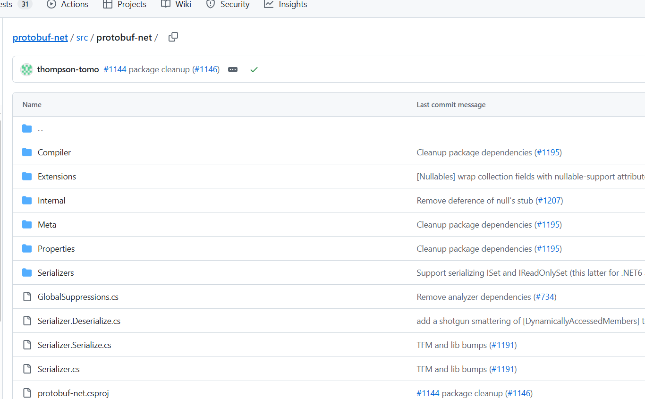Viewport: 645px width, 399px height.
Task: Open #734 link in GlobalSuppressions row
Action: pos(545,297)
